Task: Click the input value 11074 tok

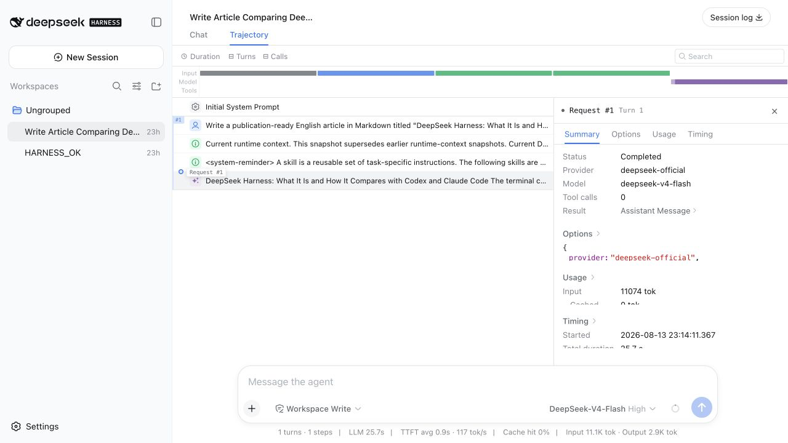Action: pyautogui.click(x=638, y=291)
